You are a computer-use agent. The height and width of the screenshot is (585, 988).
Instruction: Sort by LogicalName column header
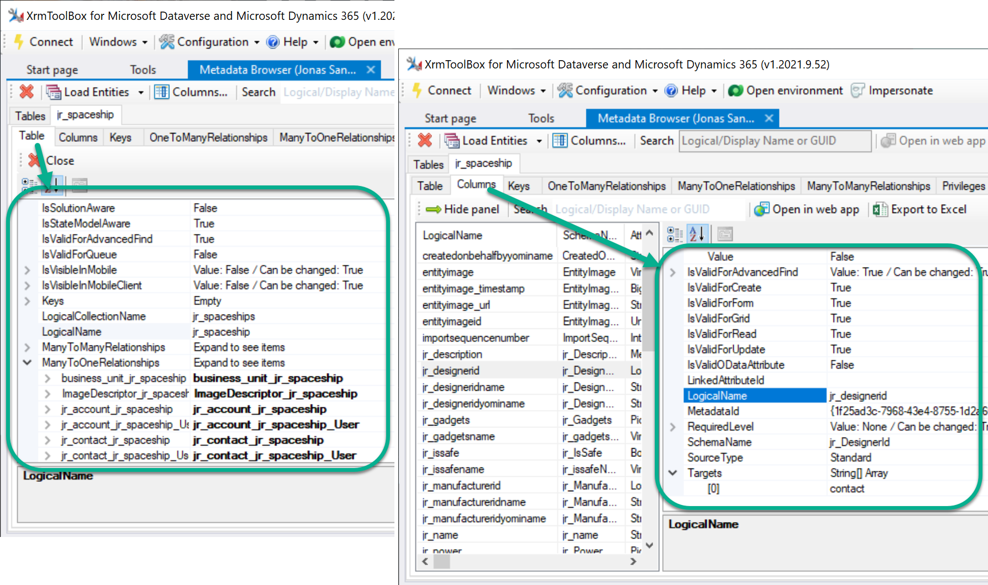tap(487, 236)
